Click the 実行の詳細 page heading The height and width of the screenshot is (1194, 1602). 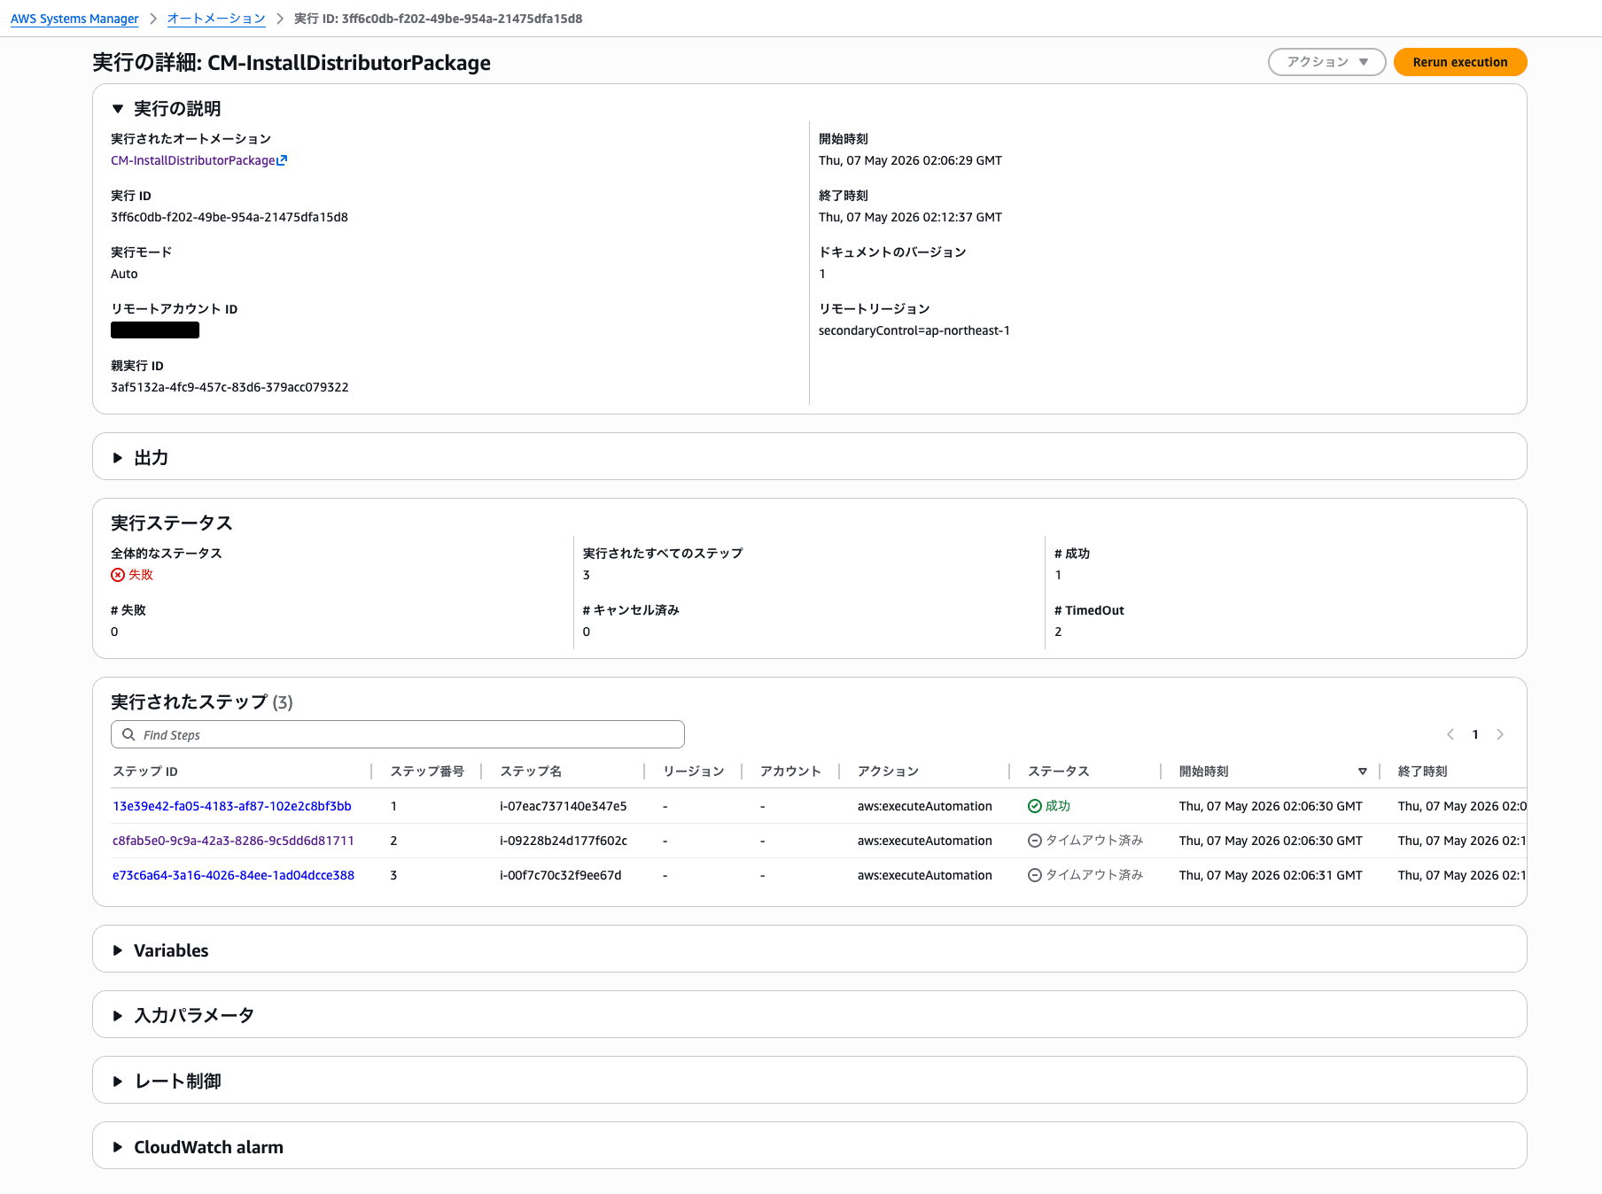[x=292, y=63]
